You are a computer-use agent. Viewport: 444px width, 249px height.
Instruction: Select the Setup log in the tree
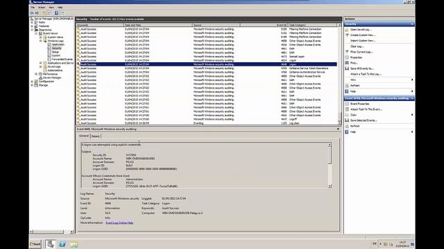click(x=55, y=52)
